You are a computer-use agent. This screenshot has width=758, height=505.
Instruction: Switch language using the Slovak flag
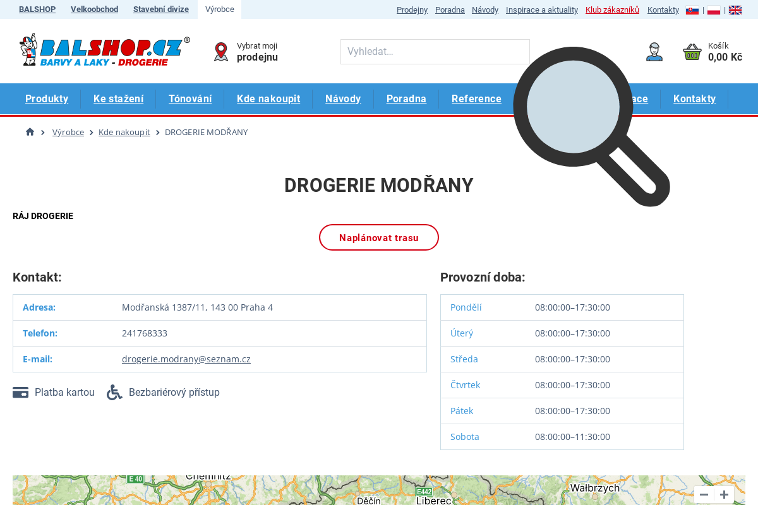(x=692, y=9)
